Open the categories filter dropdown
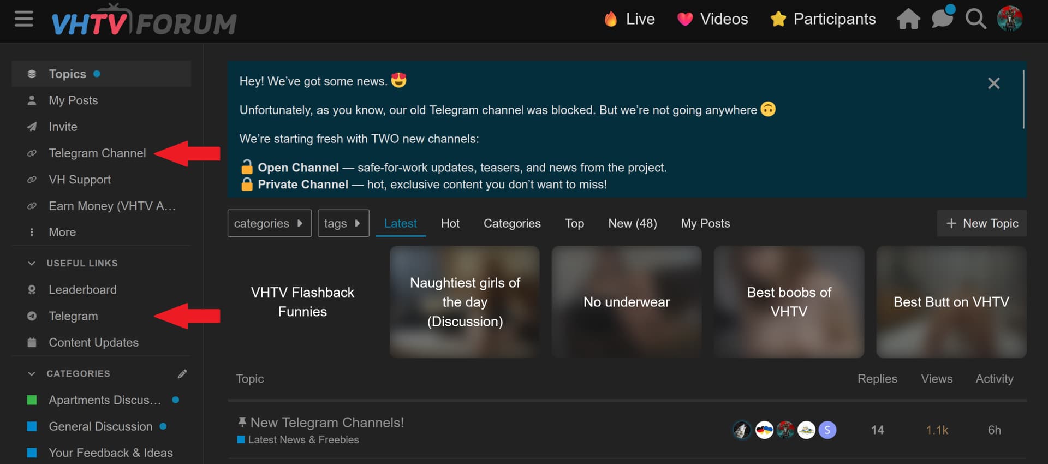The height and width of the screenshot is (464, 1048). pos(269,223)
